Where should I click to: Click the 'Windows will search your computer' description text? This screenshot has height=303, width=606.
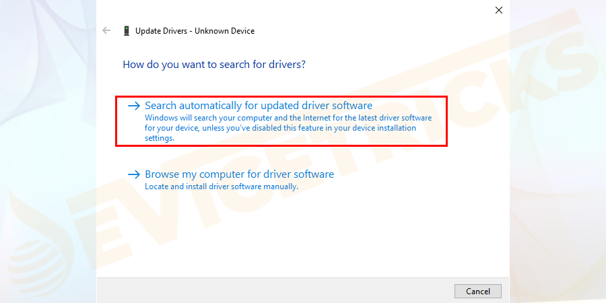(288, 127)
